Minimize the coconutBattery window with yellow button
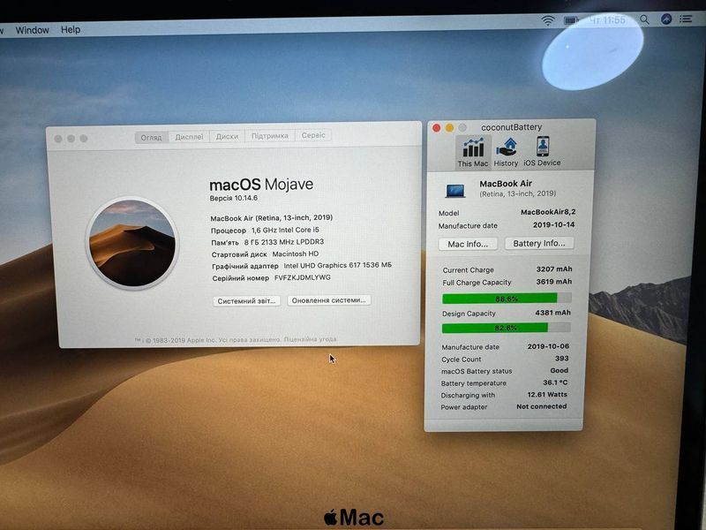The width and height of the screenshot is (706, 530). 449,128
